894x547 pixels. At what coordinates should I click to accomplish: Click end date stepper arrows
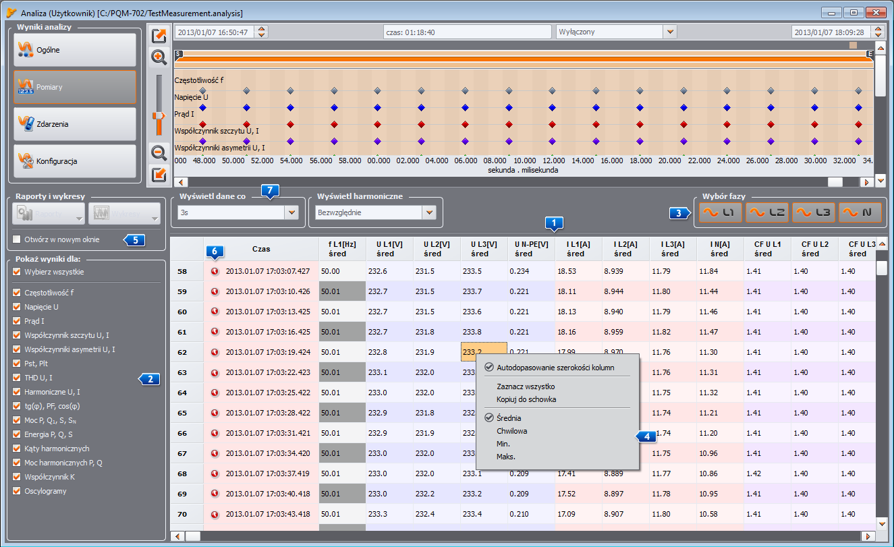point(877,32)
